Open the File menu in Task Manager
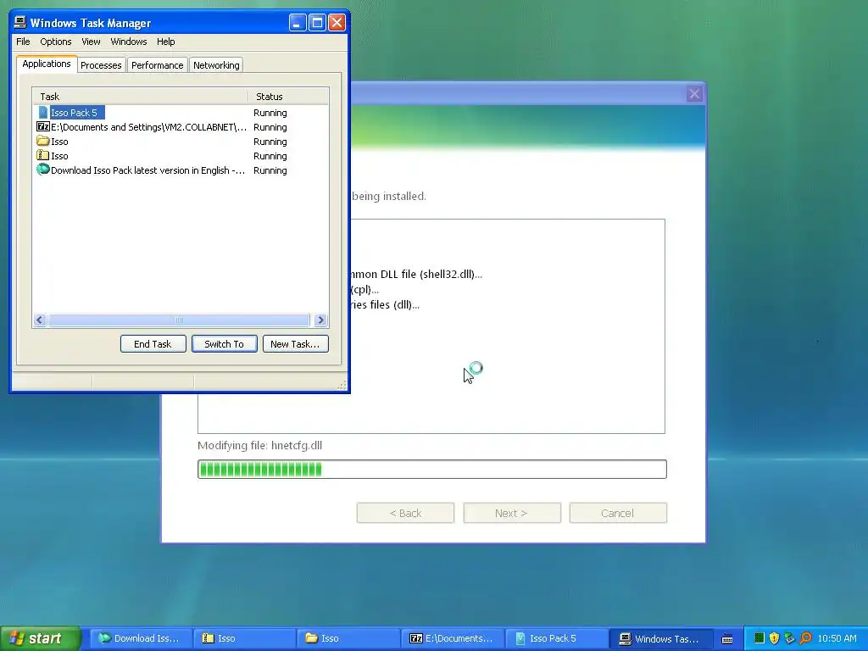 [x=23, y=42]
